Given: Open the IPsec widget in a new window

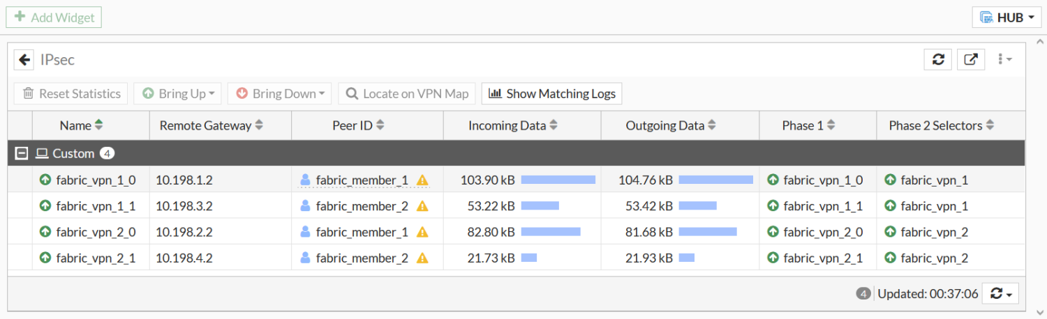Looking at the screenshot, I should 971,60.
